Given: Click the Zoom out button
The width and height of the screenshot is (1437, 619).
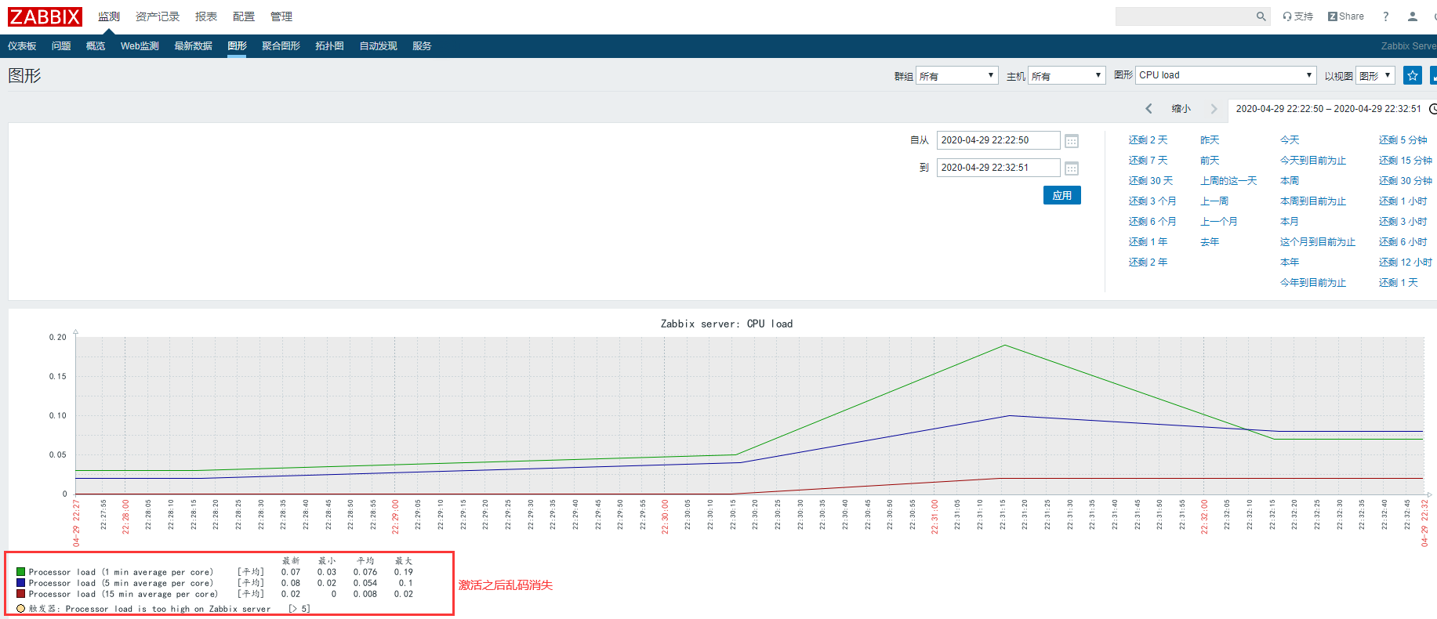Looking at the screenshot, I should pyautogui.click(x=1181, y=109).
